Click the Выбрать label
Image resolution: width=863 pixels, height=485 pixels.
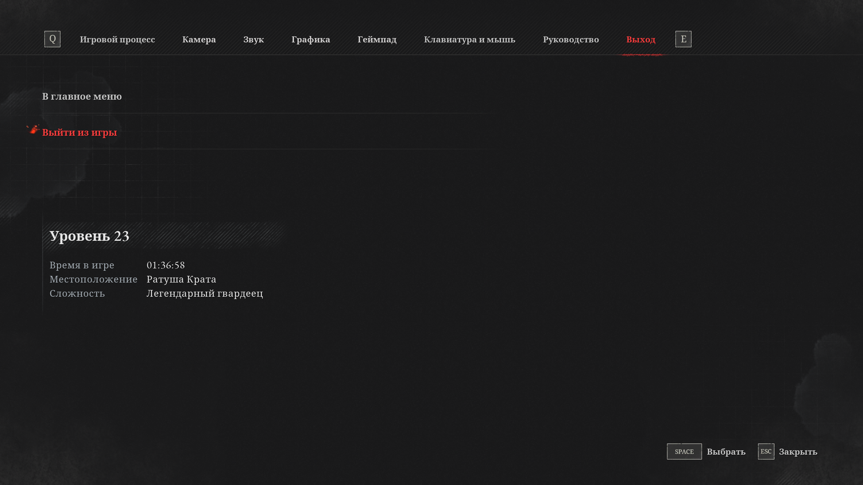point(726,452)
